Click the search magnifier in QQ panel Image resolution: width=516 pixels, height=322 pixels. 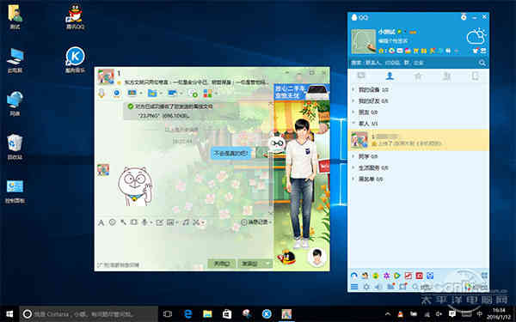tap(482, 63)
